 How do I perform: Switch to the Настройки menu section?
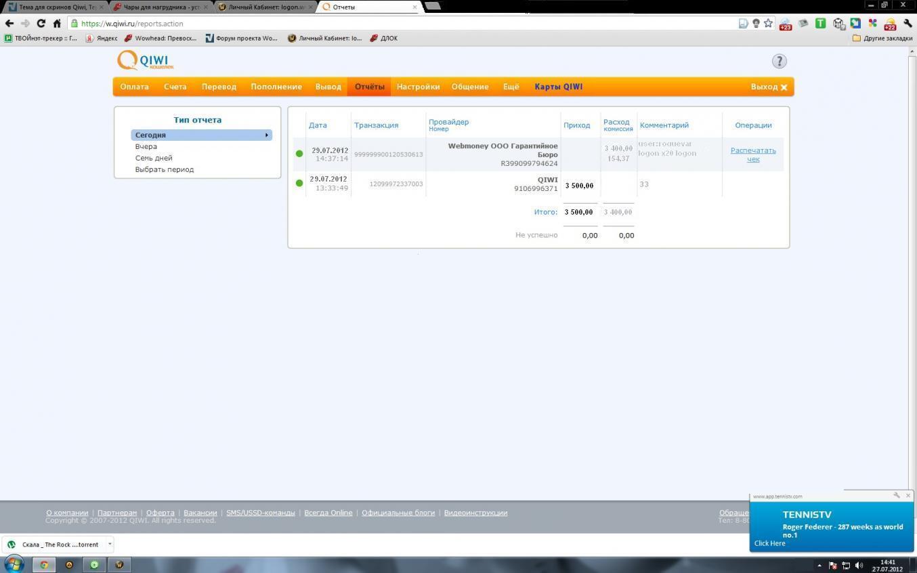[x=418, y=87]
